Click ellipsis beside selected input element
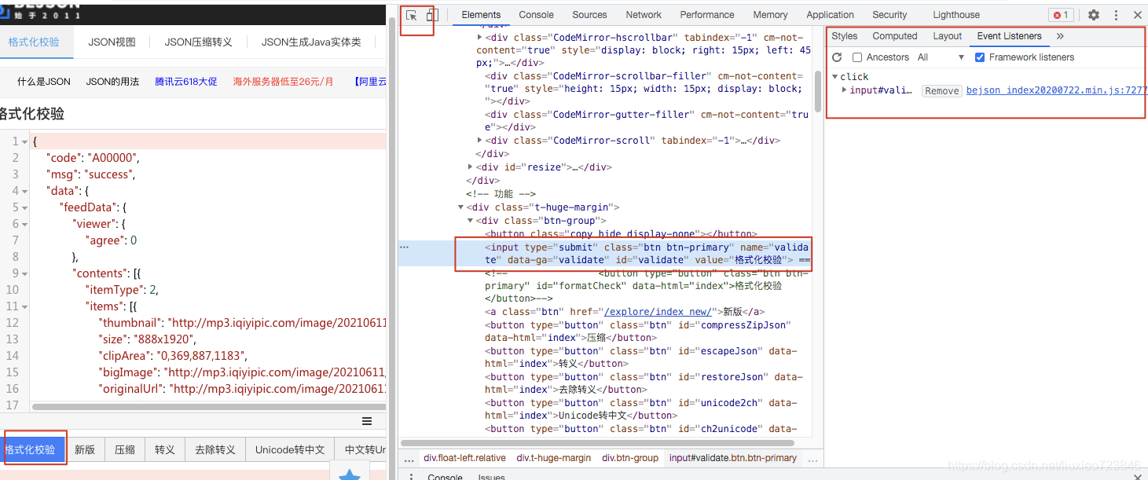Image resolution: width=1148 pixels, height=480 pixels. 405,247
